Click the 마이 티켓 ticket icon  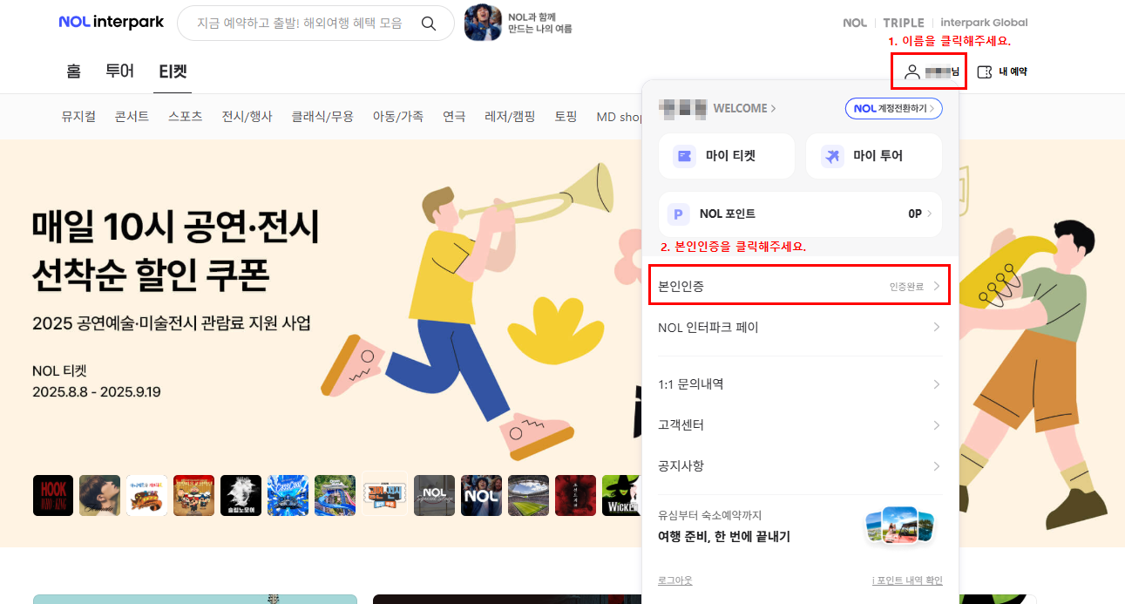coord(685,156)
